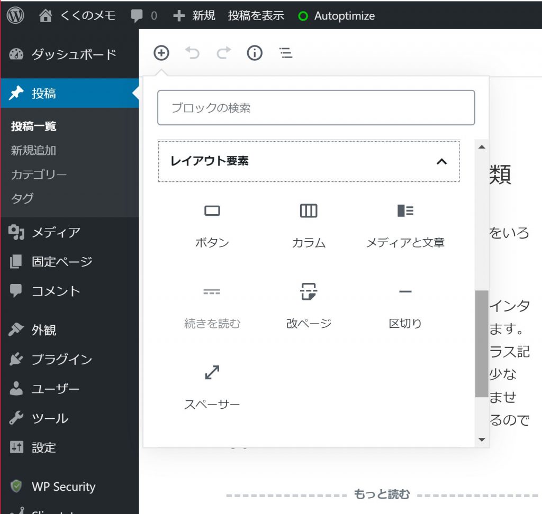The height and width of the screenshot is (514, 542).
Task: Open the プラグイン menu in sidebar
Action: point(61,360)
